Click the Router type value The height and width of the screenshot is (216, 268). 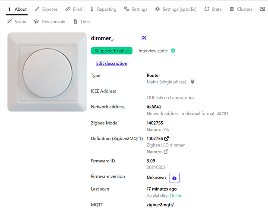153,76
